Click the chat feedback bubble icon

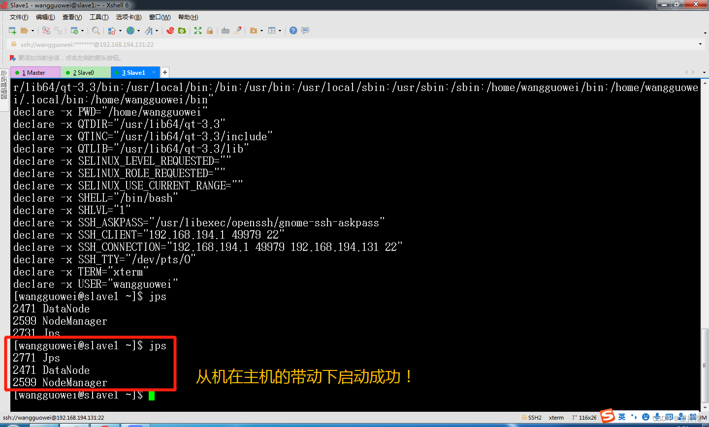click(305, 30)
